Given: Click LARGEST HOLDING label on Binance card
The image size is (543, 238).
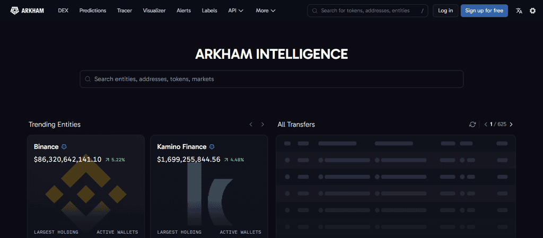Looking at the screenshot, I should 56,232.
